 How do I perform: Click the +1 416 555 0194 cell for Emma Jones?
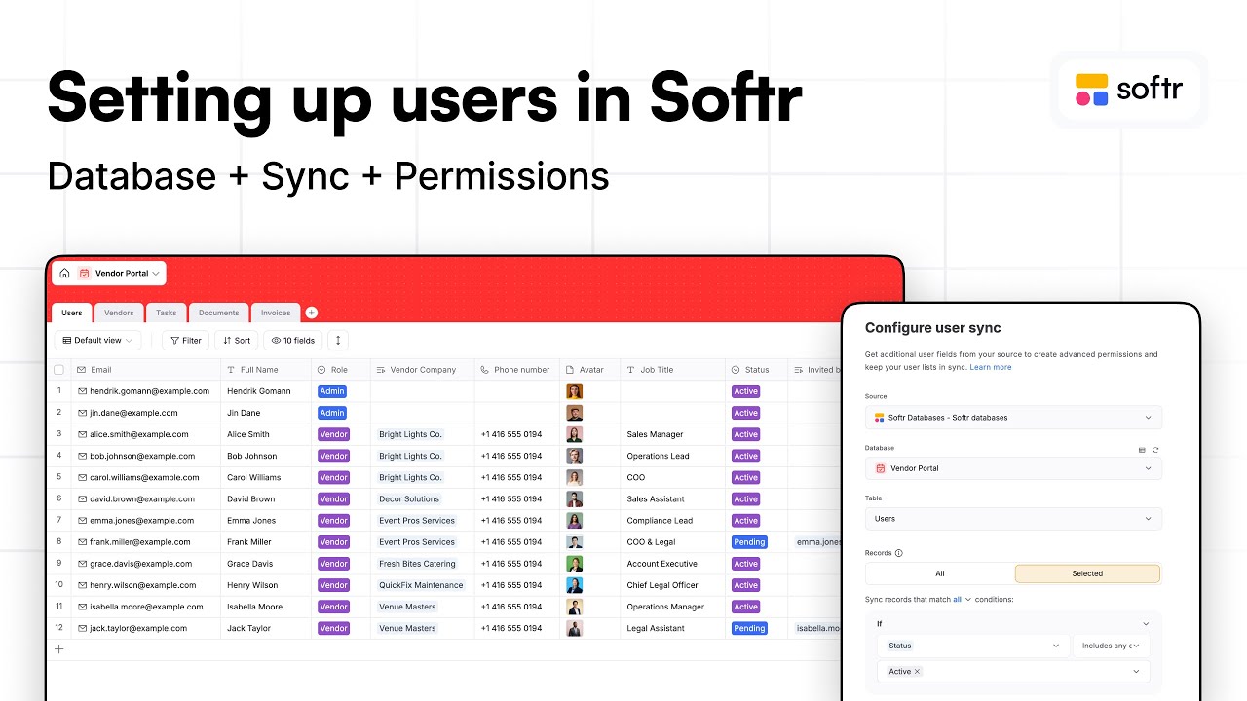[516, 521]
